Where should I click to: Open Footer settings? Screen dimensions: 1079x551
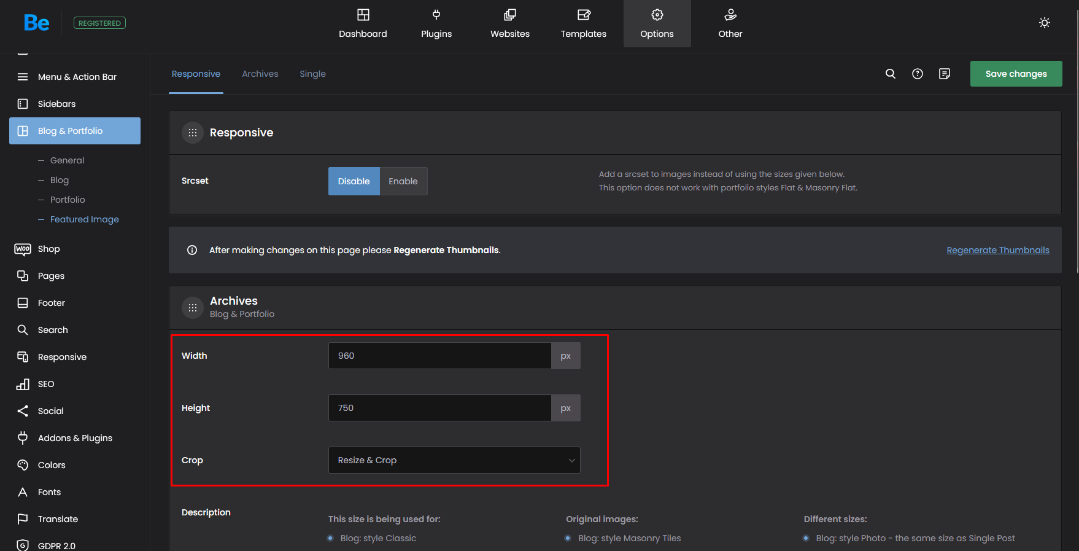coord(52,303)
